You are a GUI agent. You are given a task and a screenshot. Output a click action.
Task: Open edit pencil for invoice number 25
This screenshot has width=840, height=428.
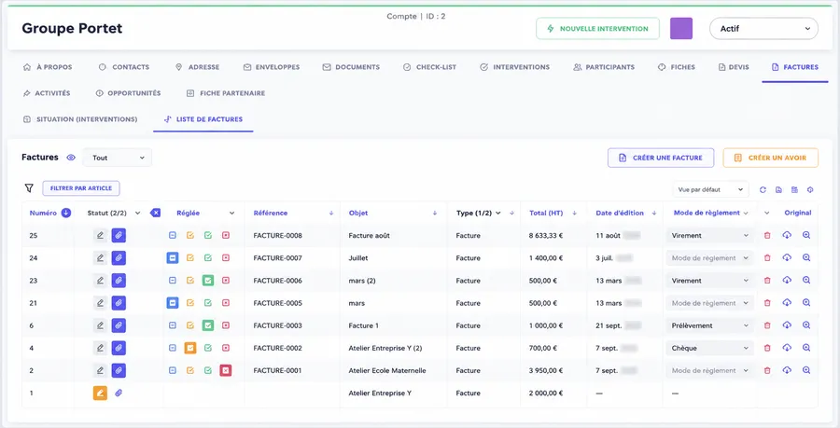100,235
